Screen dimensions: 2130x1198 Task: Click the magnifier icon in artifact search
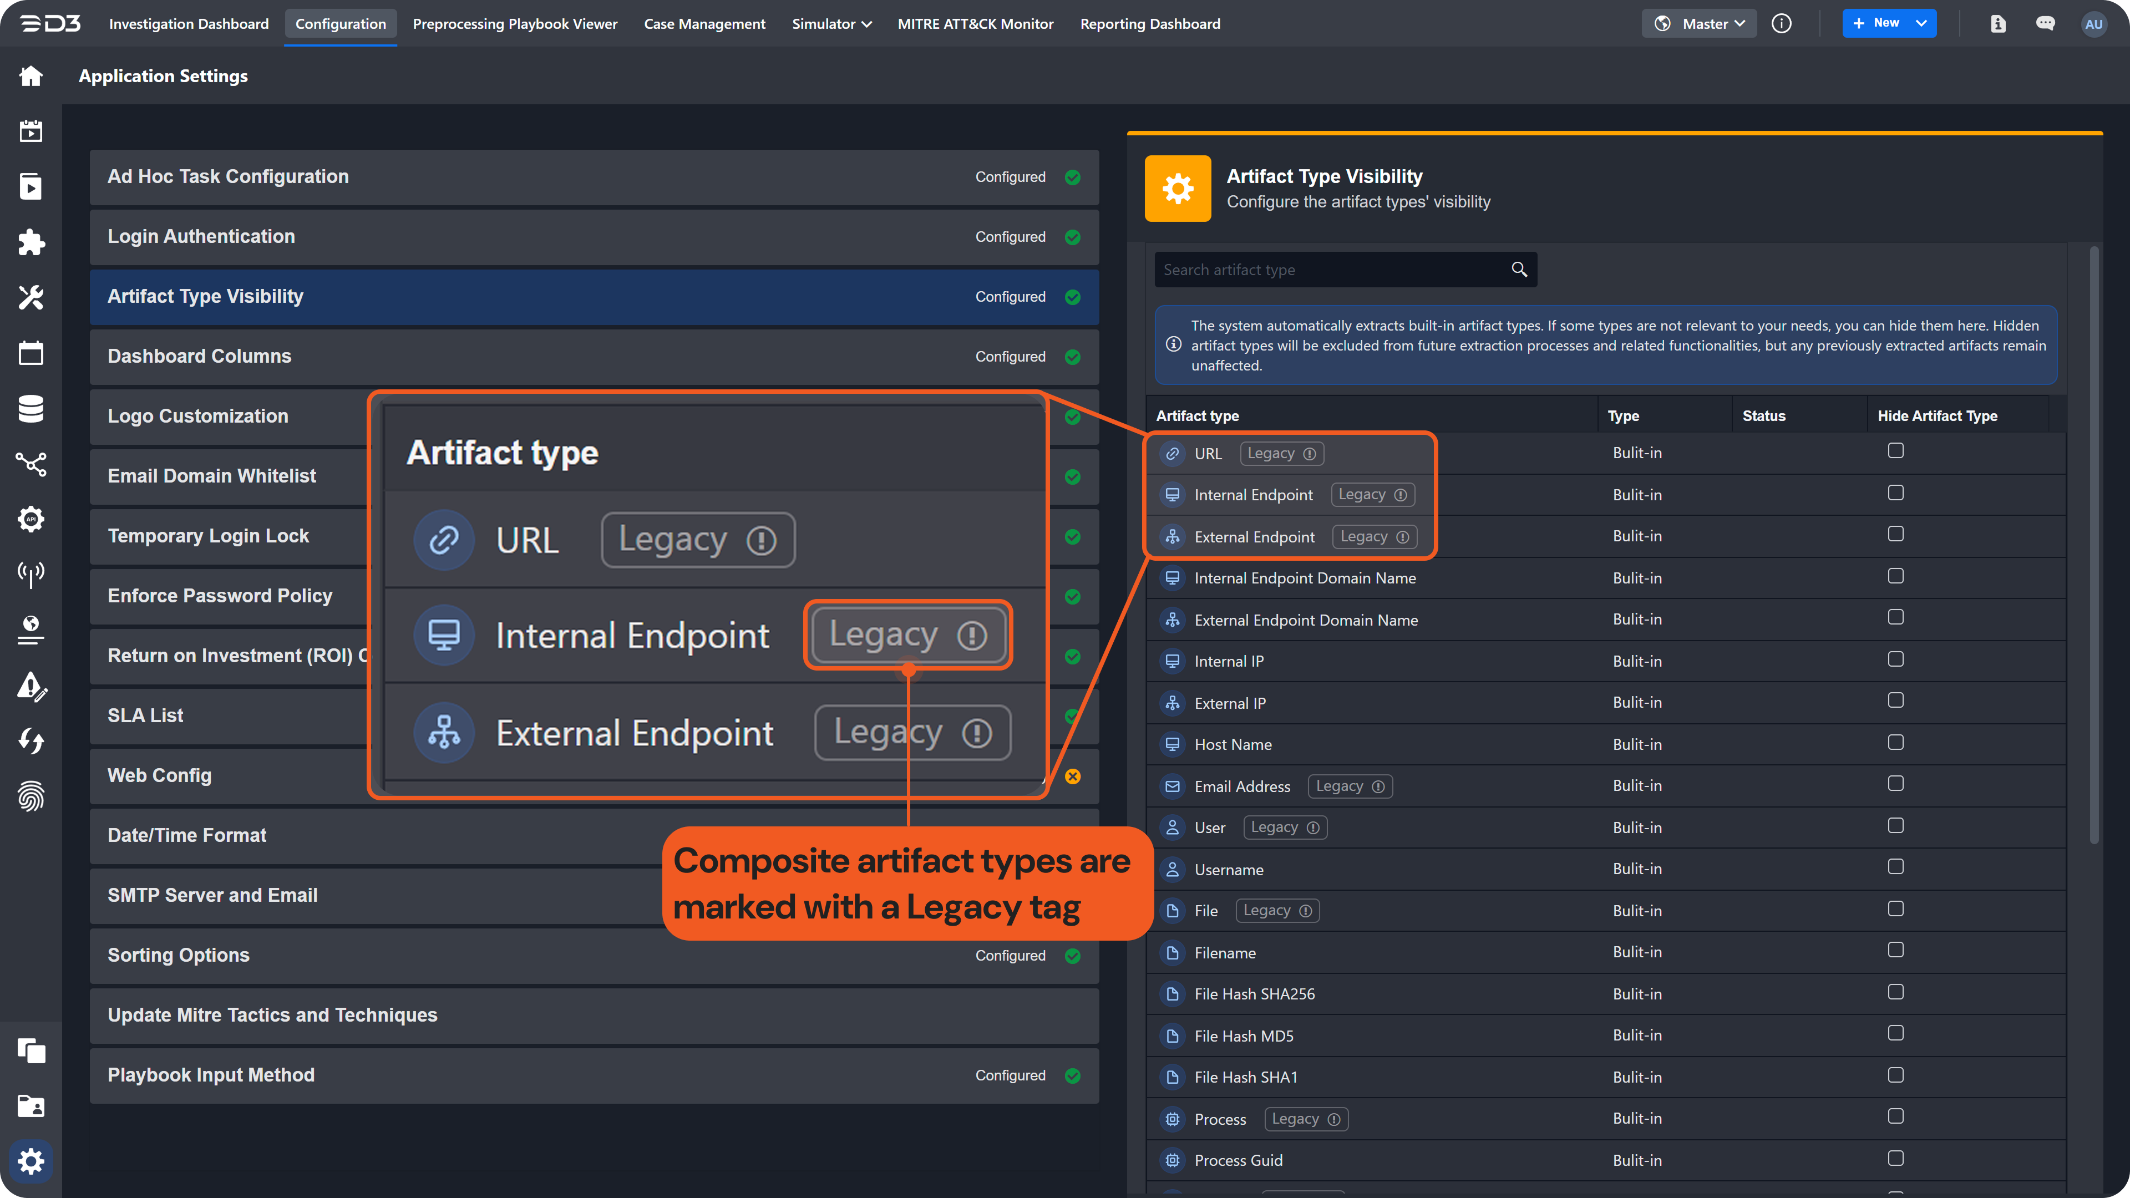[x=1519, y=270]
